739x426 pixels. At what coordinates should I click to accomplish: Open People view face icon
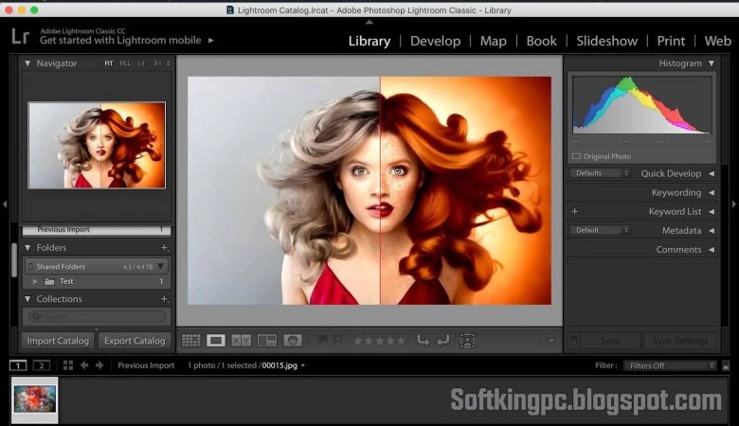coord(293,340)
